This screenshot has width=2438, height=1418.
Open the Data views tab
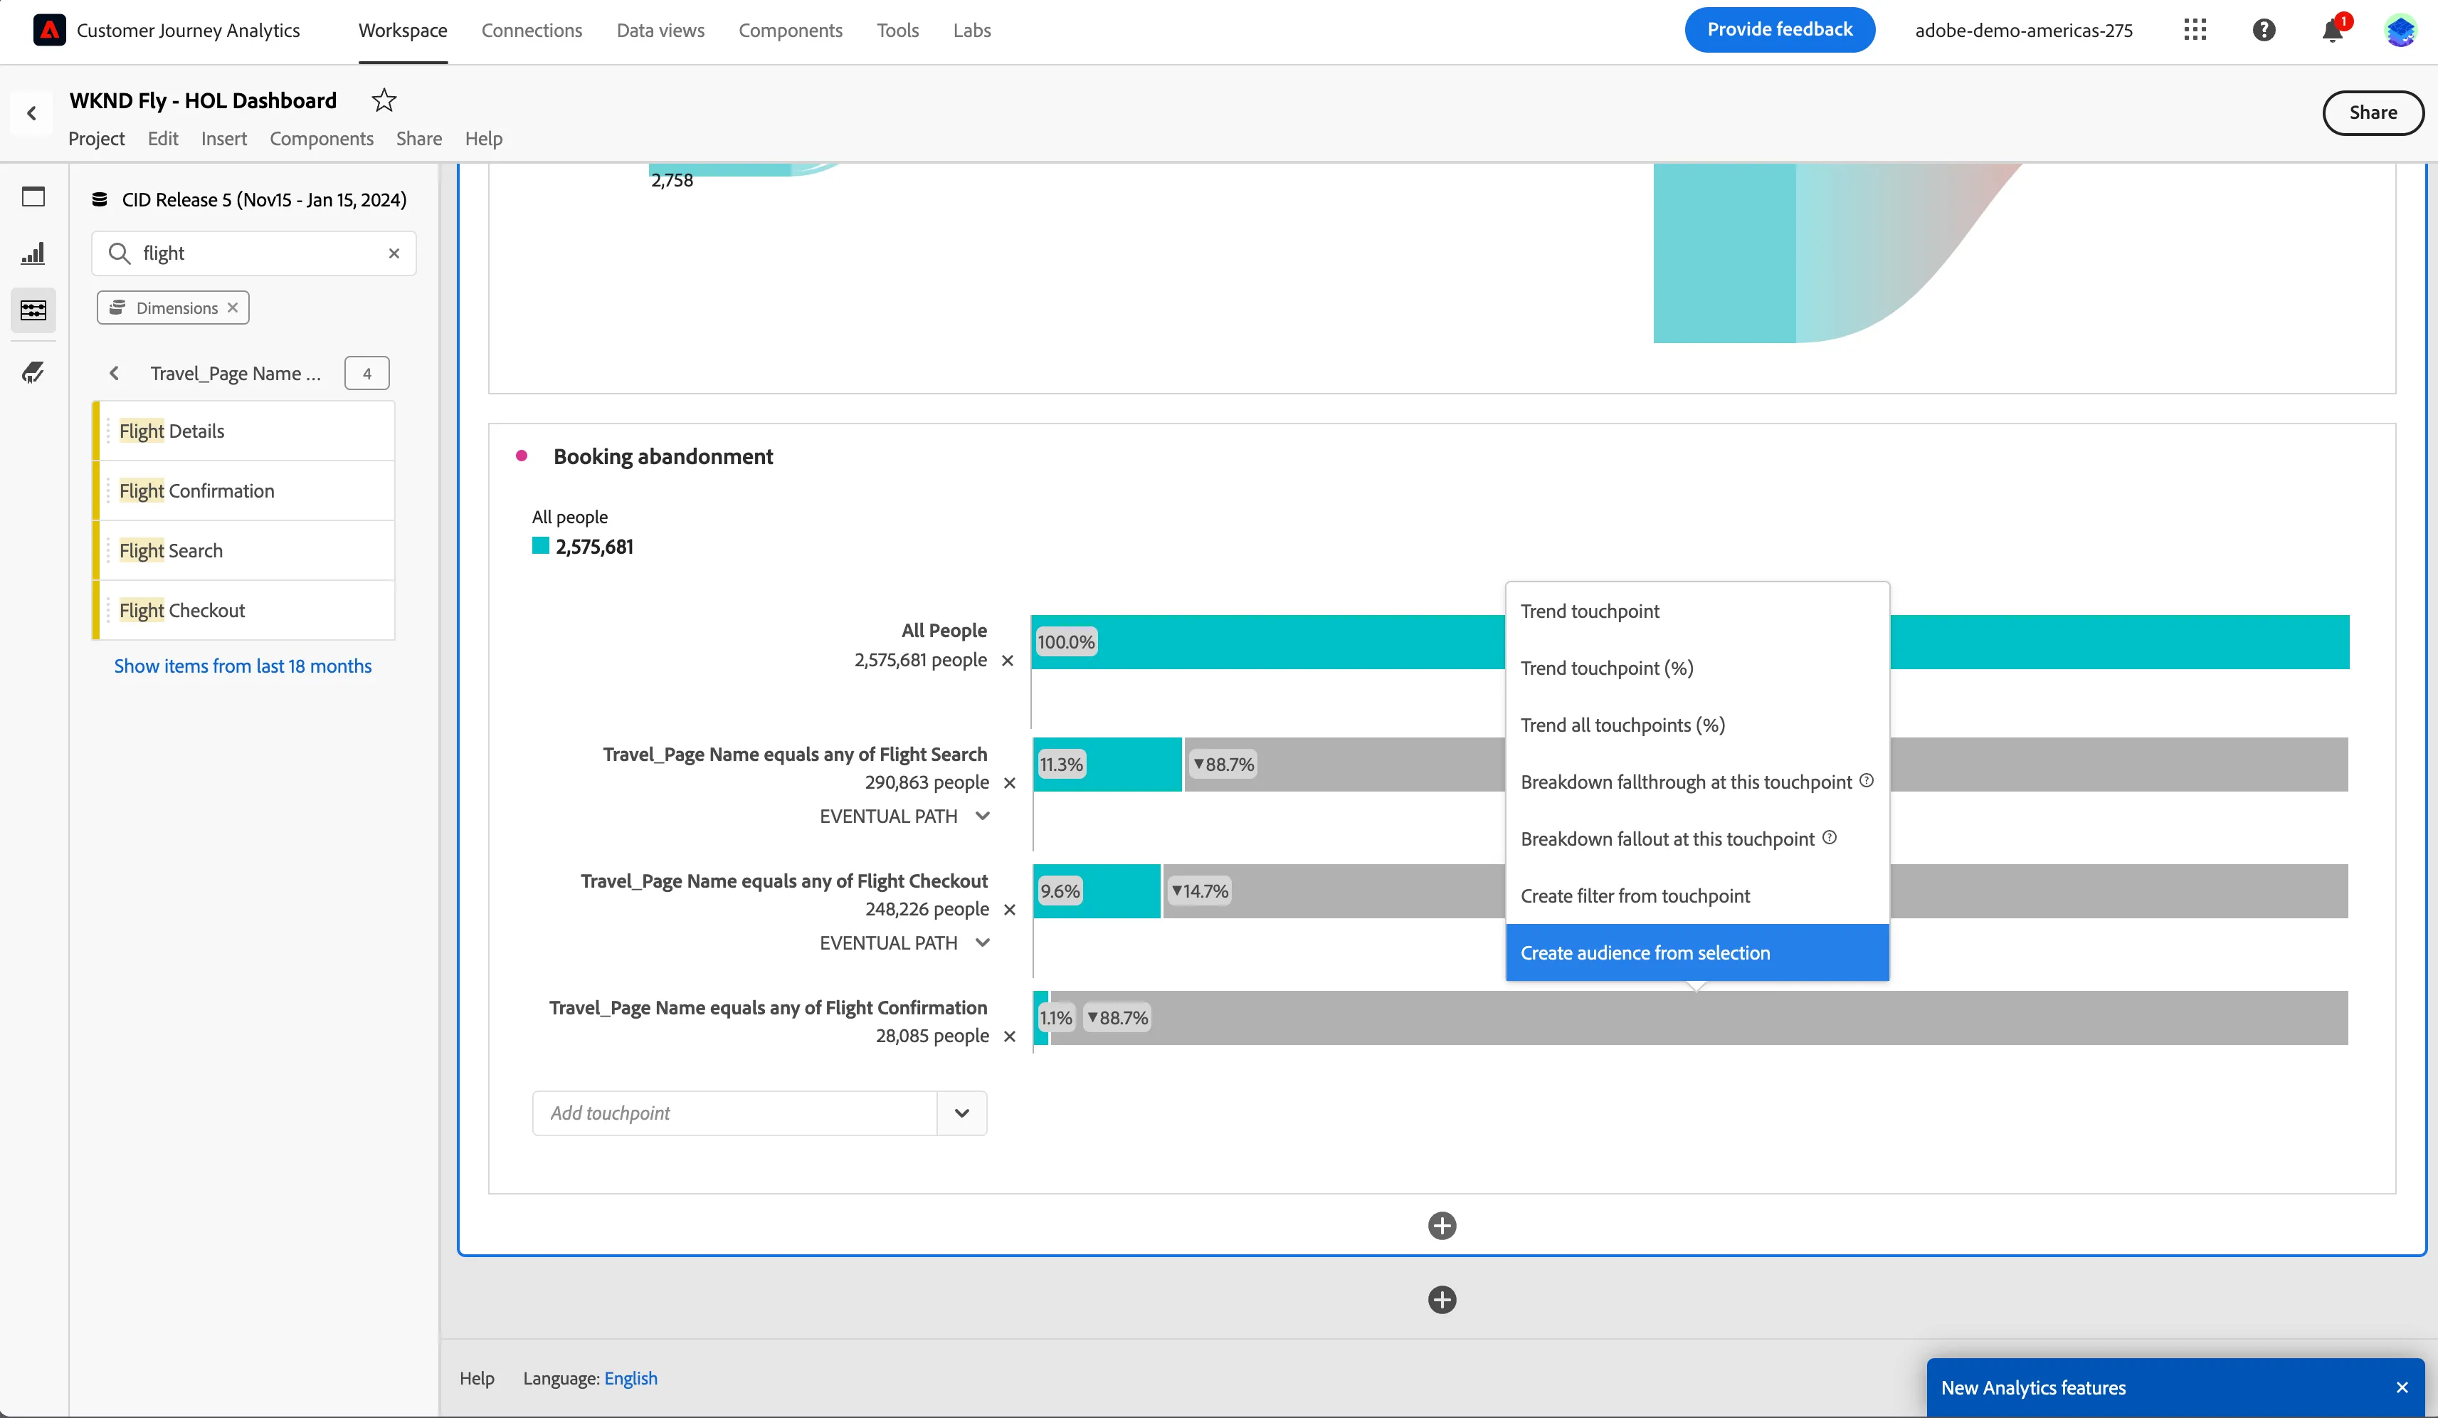pos(661,30)
